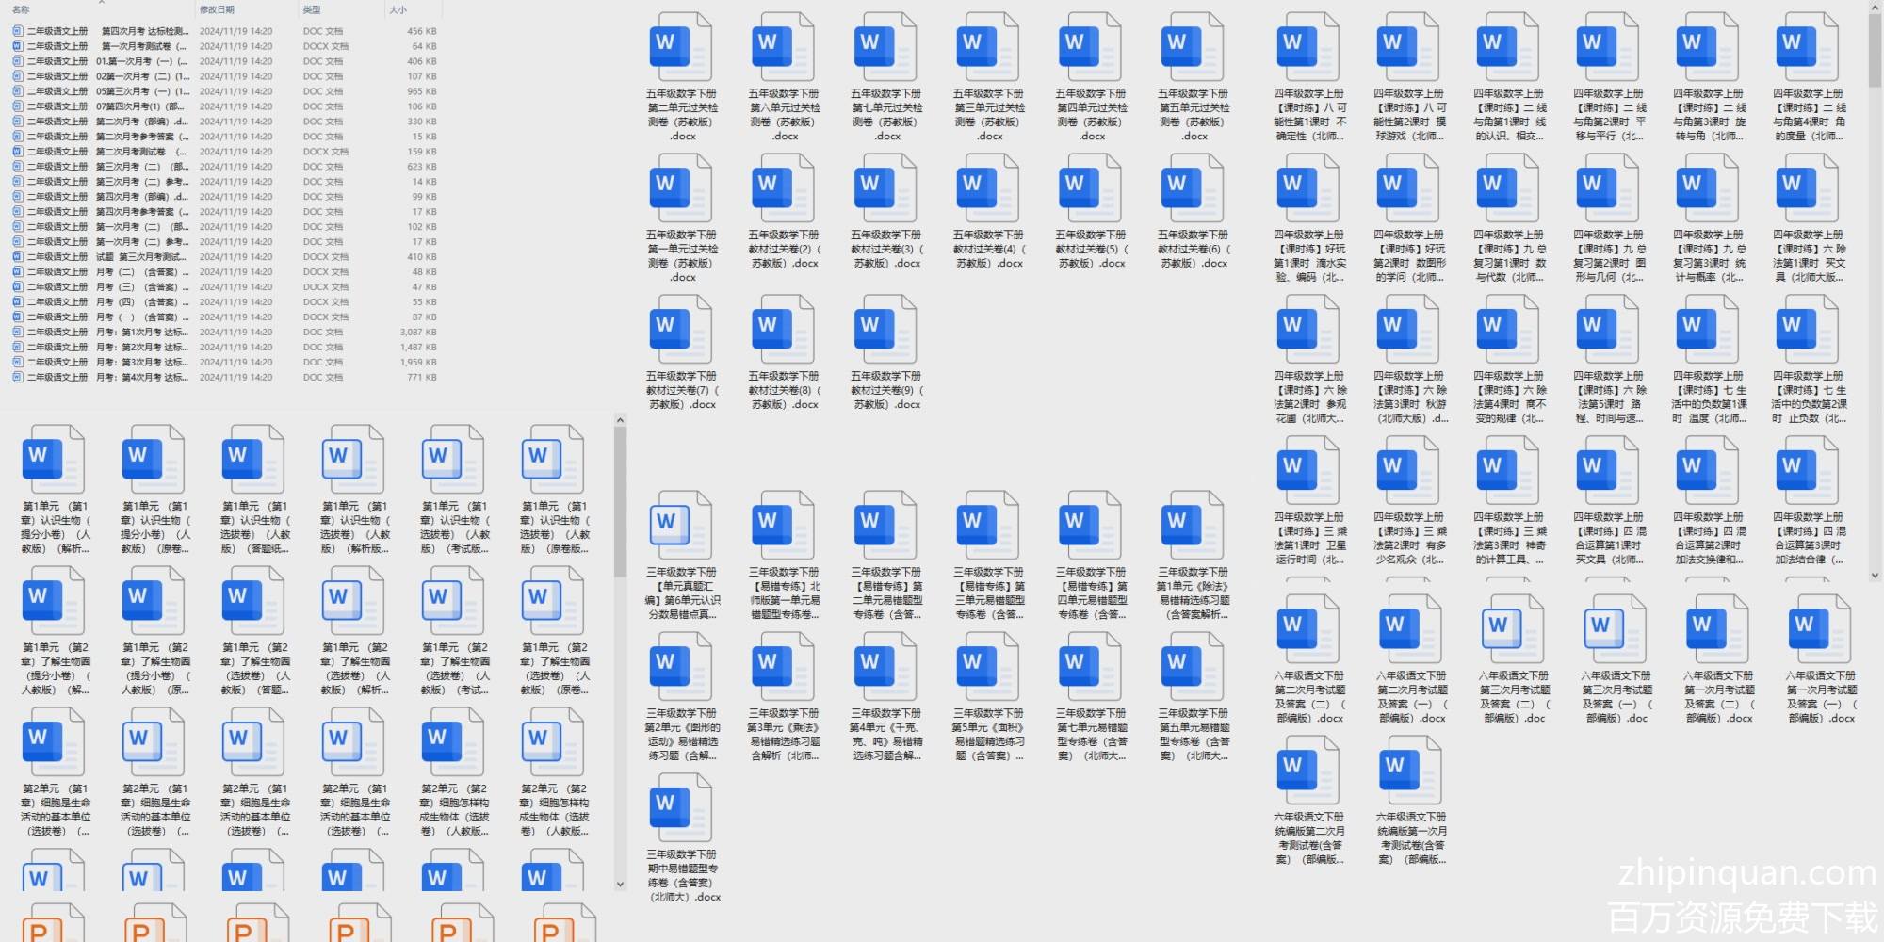Click the 大小 column header
The image size is (1884, 942).
coord(398,9)
